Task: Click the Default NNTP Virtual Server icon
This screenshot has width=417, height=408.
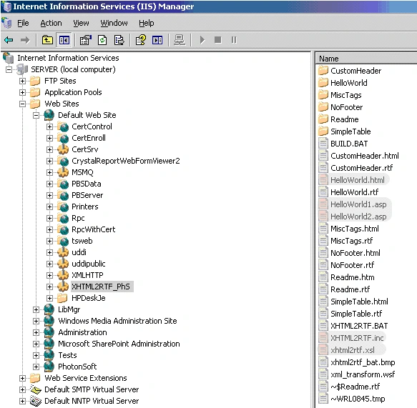Action: pos(36,401)
